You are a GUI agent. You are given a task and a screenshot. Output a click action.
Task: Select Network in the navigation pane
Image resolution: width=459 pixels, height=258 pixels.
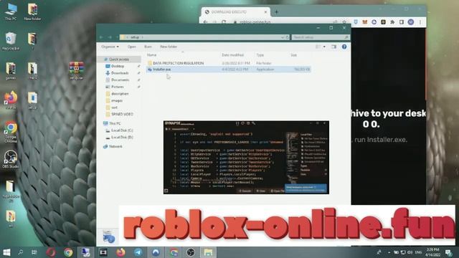pos(115,146)
